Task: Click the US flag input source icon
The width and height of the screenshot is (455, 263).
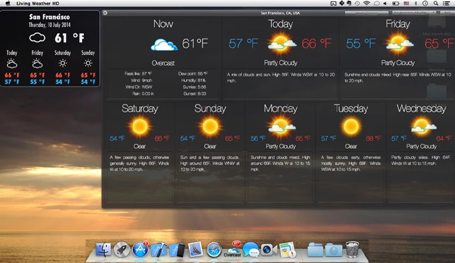Action: point(406,3)
